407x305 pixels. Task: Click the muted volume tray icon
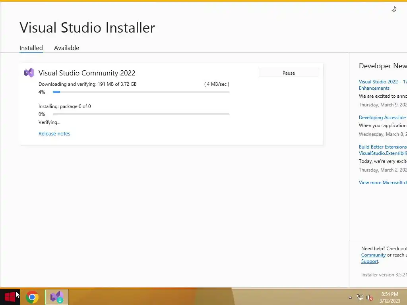pyautogui.click(x=369, y=297)
